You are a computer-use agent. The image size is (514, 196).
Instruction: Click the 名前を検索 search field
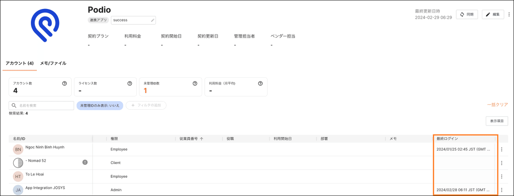pos(42,105)
